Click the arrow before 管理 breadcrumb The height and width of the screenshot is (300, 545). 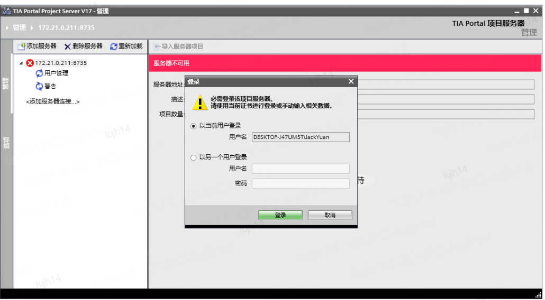(7, 28)
